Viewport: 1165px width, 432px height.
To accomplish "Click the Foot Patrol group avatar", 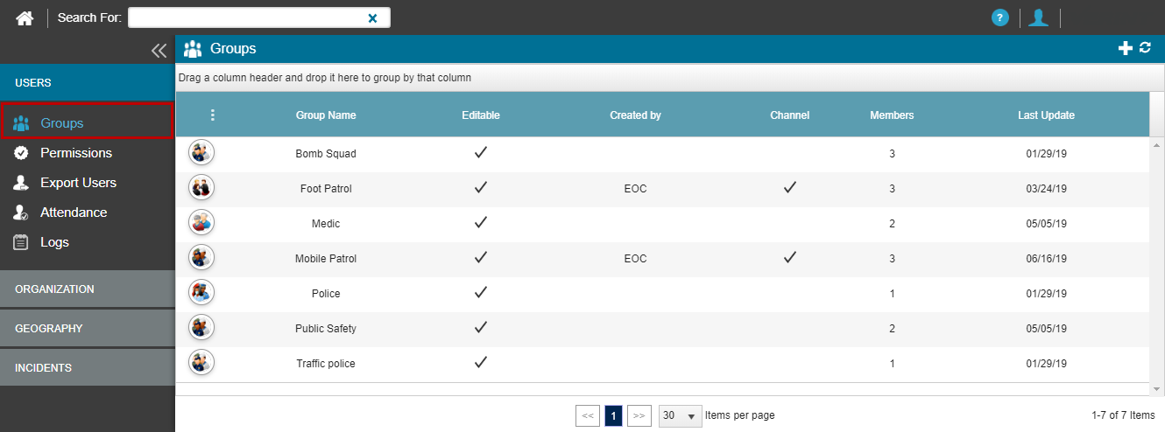I will 201,187.
